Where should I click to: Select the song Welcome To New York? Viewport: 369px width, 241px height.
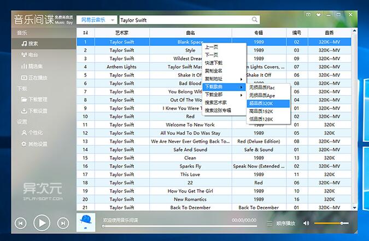pos(190,125)
